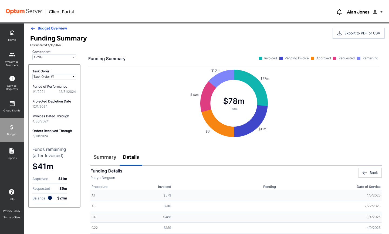The width and height of the screenshot is (389, 234).
Task: Click the $41m funds remaining value
Action: coord(43,167)
